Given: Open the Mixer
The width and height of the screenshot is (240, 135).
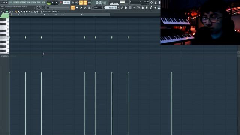Looking at the screenshot, I should tap(134, 7).
